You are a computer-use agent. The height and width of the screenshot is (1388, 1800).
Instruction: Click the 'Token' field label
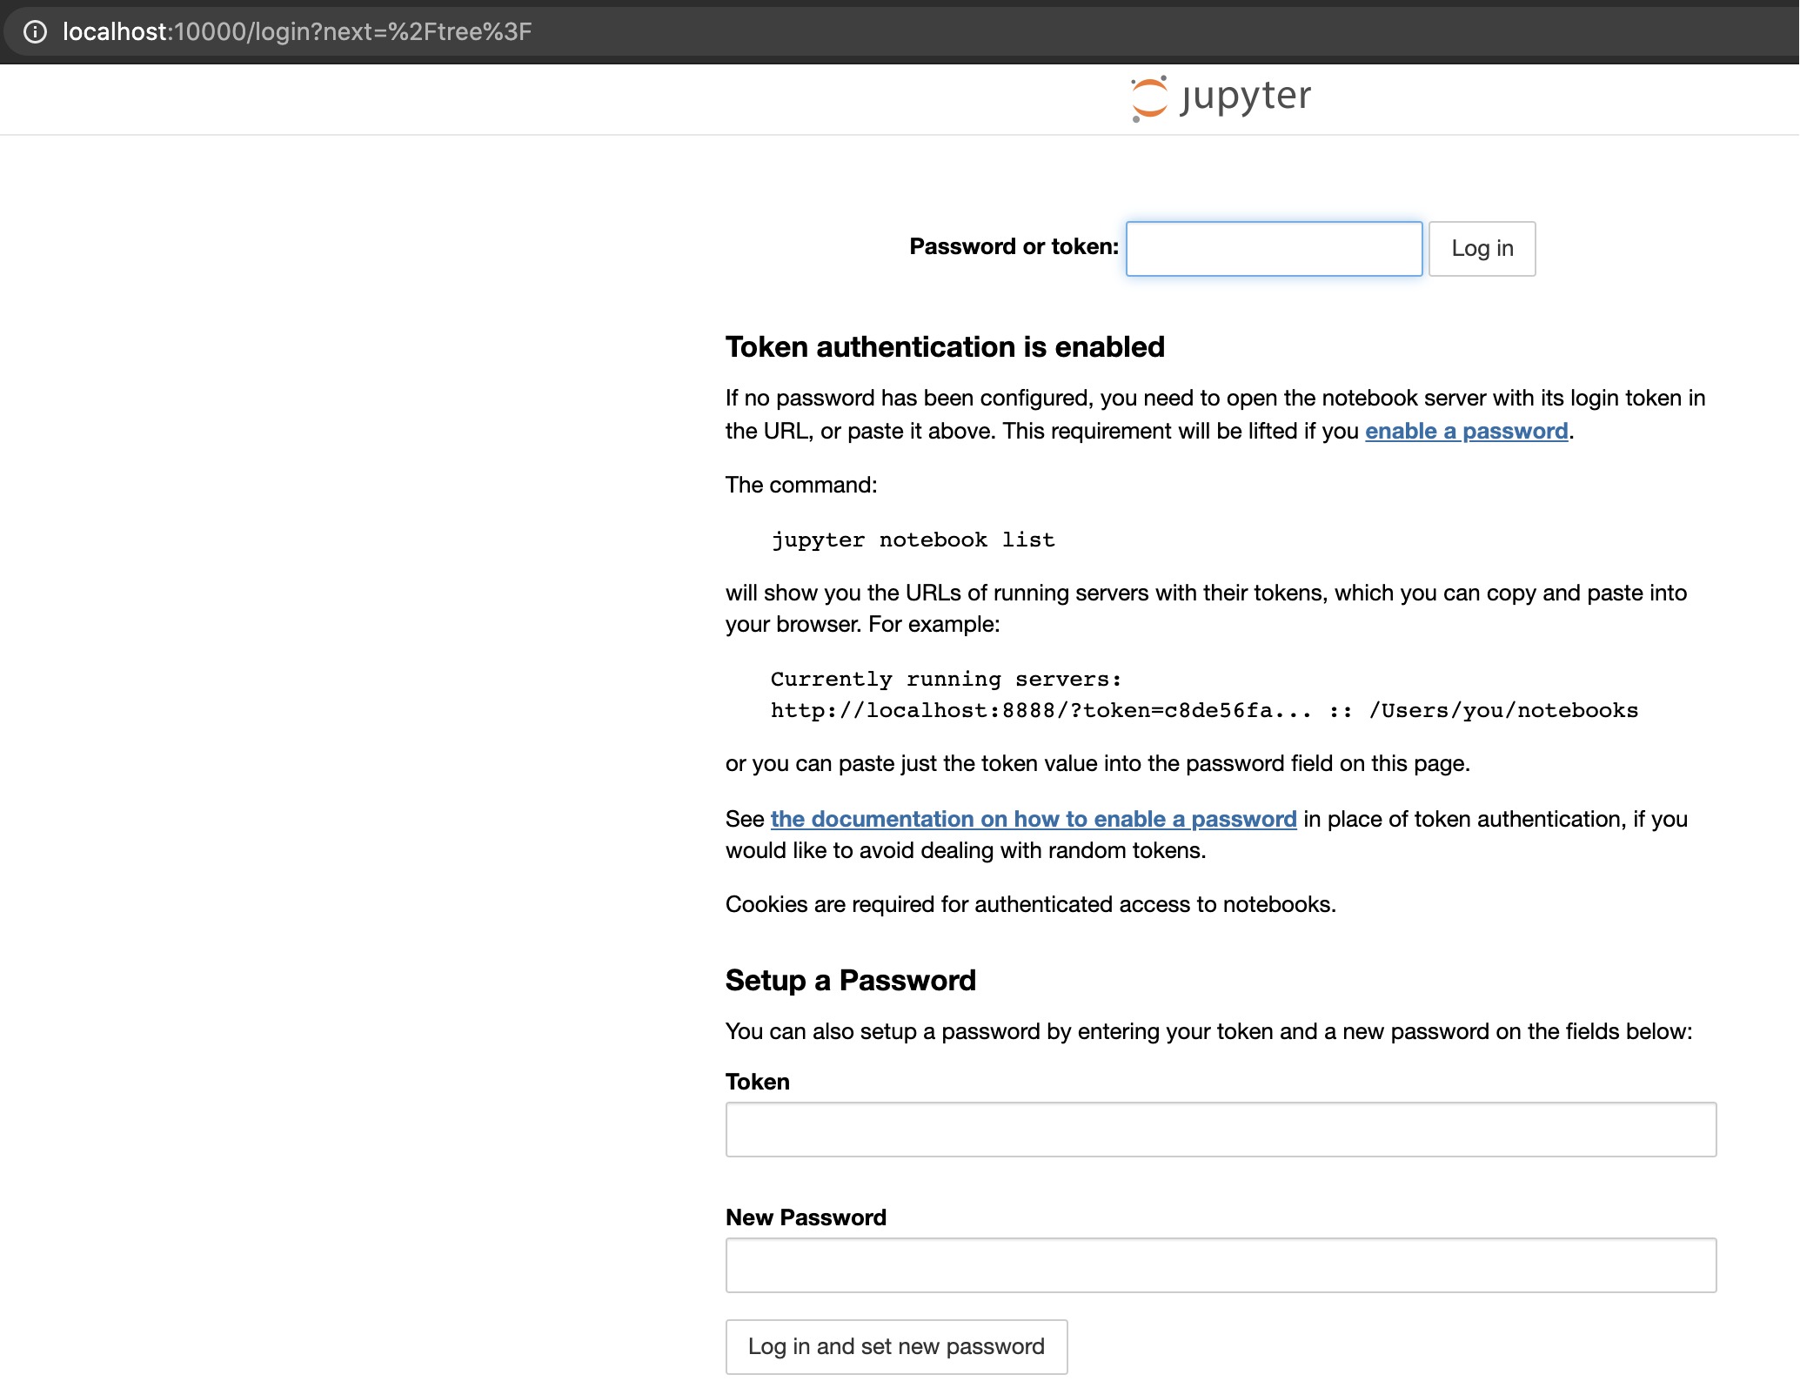(x=757, y=1082)
